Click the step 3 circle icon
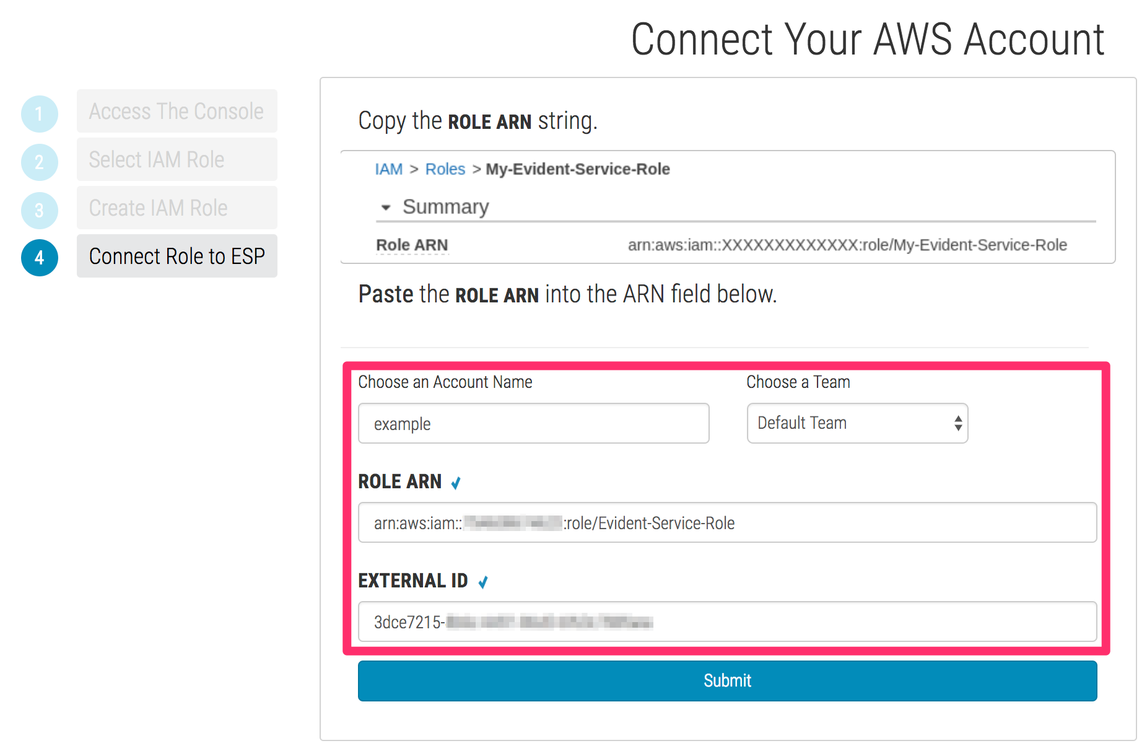The image size is (1147, 751). pos(40,211)
